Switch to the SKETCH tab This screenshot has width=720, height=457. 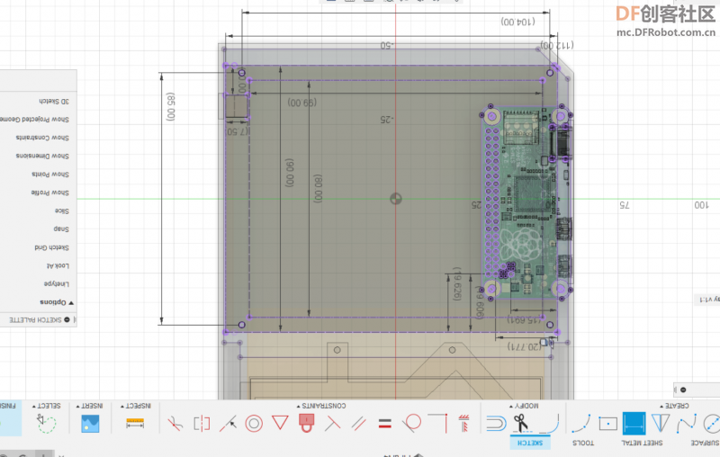(x=530, y=443)
